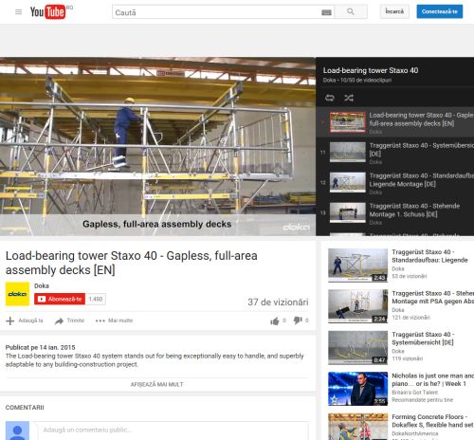Open Nicholas is just one man thumbnail
The height and width of the screenshot is (440, 474).
click(357, 389)
